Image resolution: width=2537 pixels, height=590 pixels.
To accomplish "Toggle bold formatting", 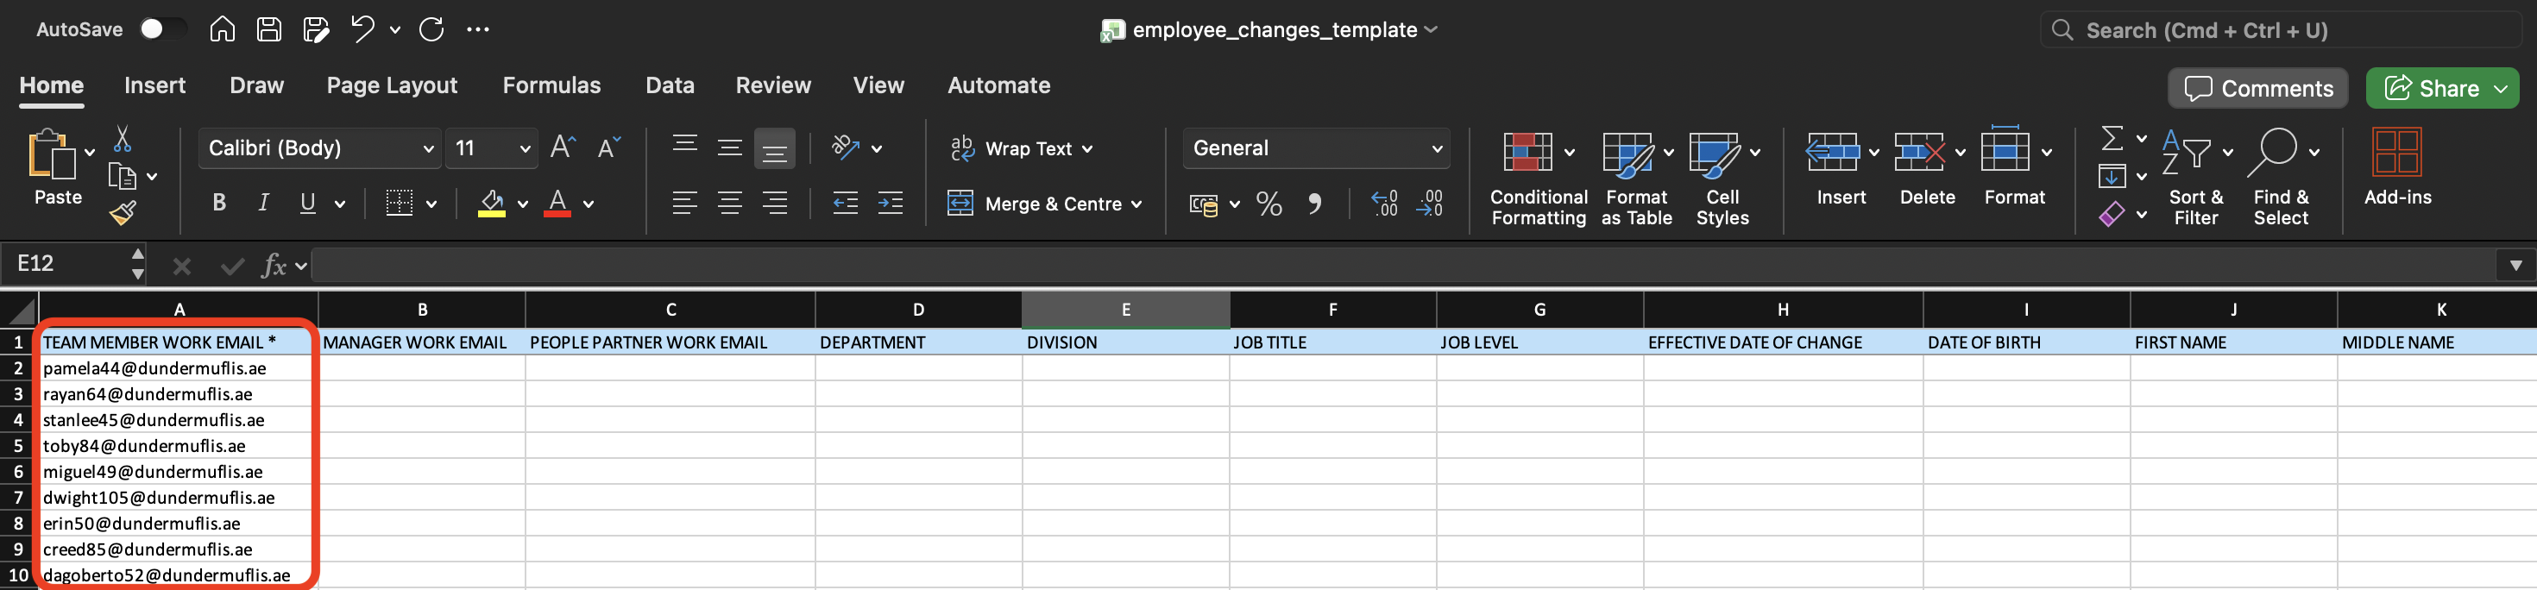I will [x=218, y=204].
